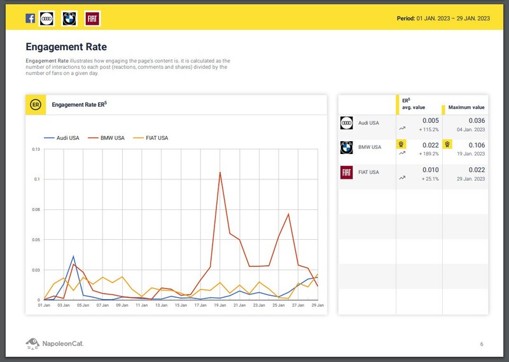Click the Facebook icon in the header
Screen dimensions: 509x362
point(30,18)
